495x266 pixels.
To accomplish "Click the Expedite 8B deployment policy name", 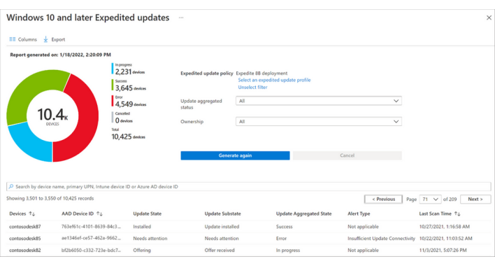I will (261, 73).
